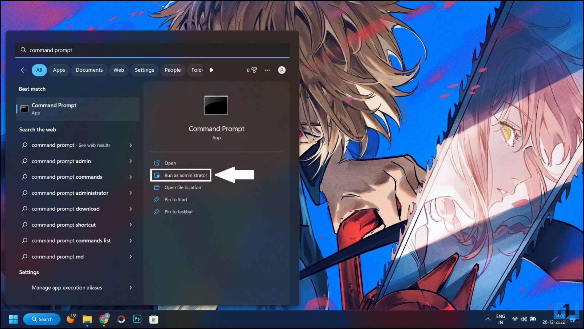The width and height of the screenshot is (584, 329).
Task: Show more filter tabs with play arrow
Action: click(x=212, y=70)
